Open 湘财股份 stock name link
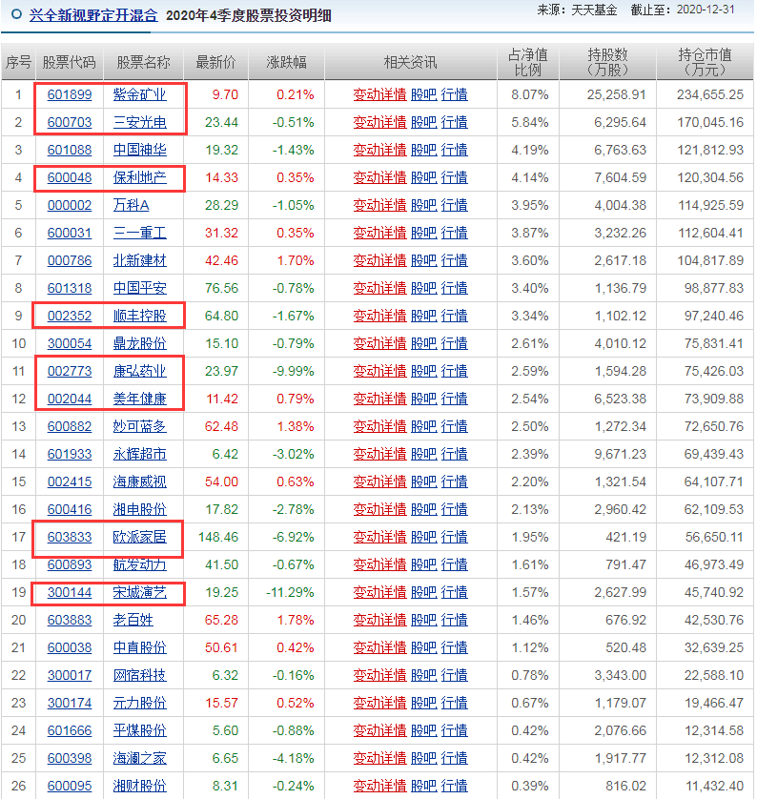Image resolution: width=757 pixels, height=799 pixels. tap(139, 786)
